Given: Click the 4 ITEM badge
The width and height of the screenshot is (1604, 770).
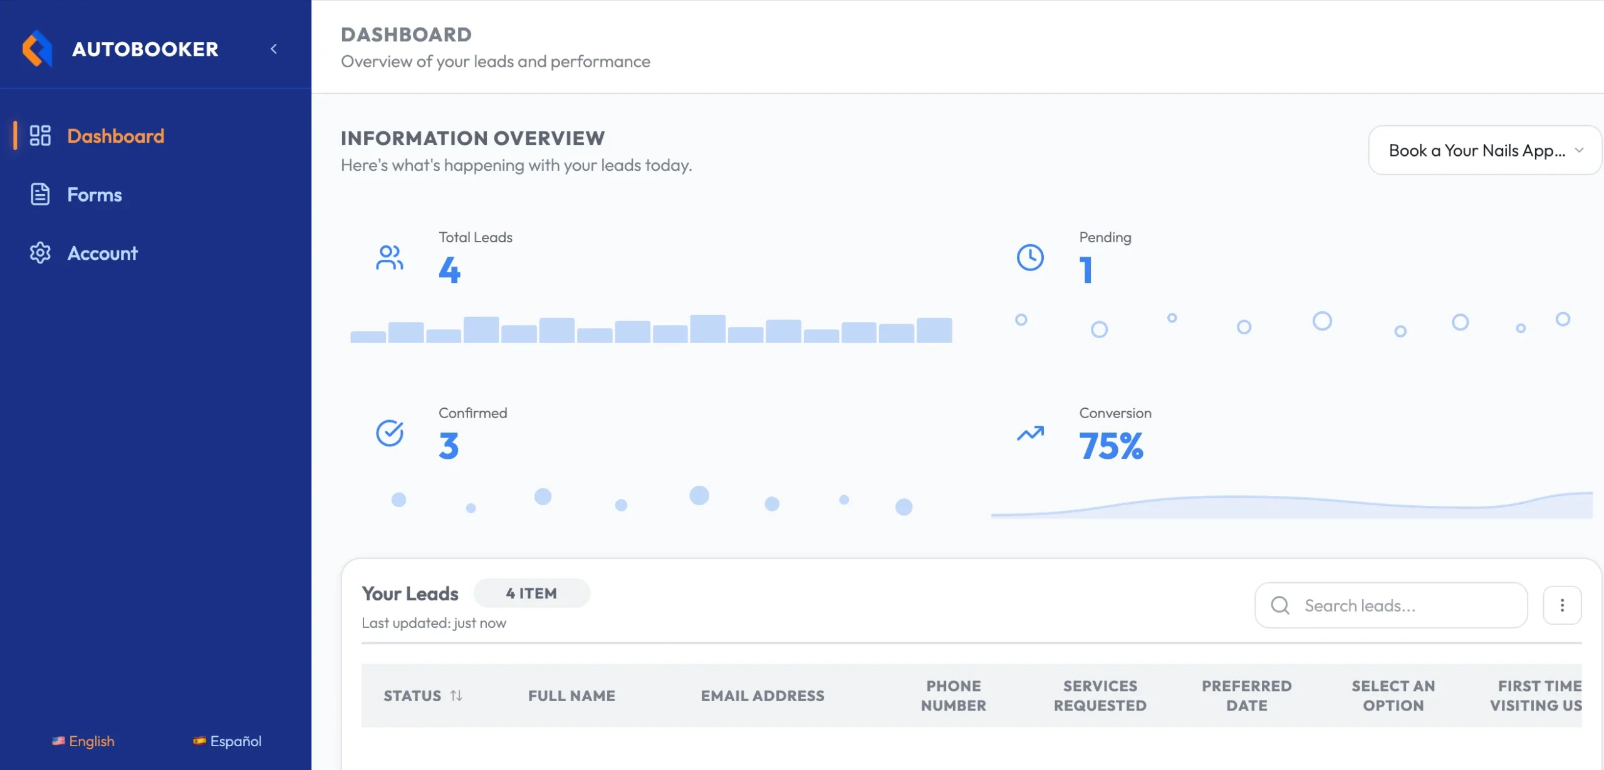Looking at the screenshot, I should pos(531,593).
